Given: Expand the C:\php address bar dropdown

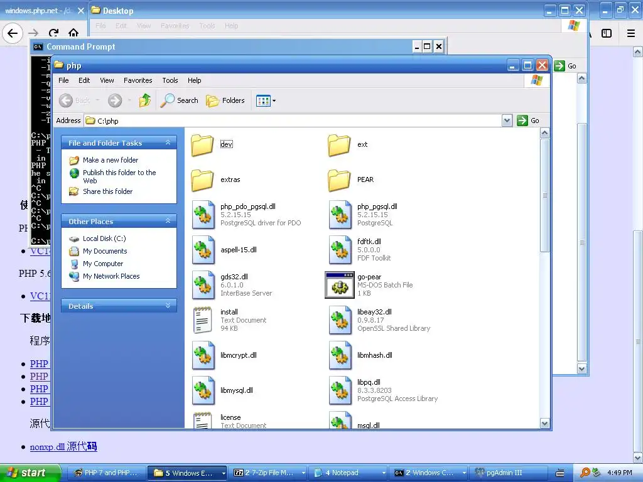Looking at the screenshot, I should point(507,120).
